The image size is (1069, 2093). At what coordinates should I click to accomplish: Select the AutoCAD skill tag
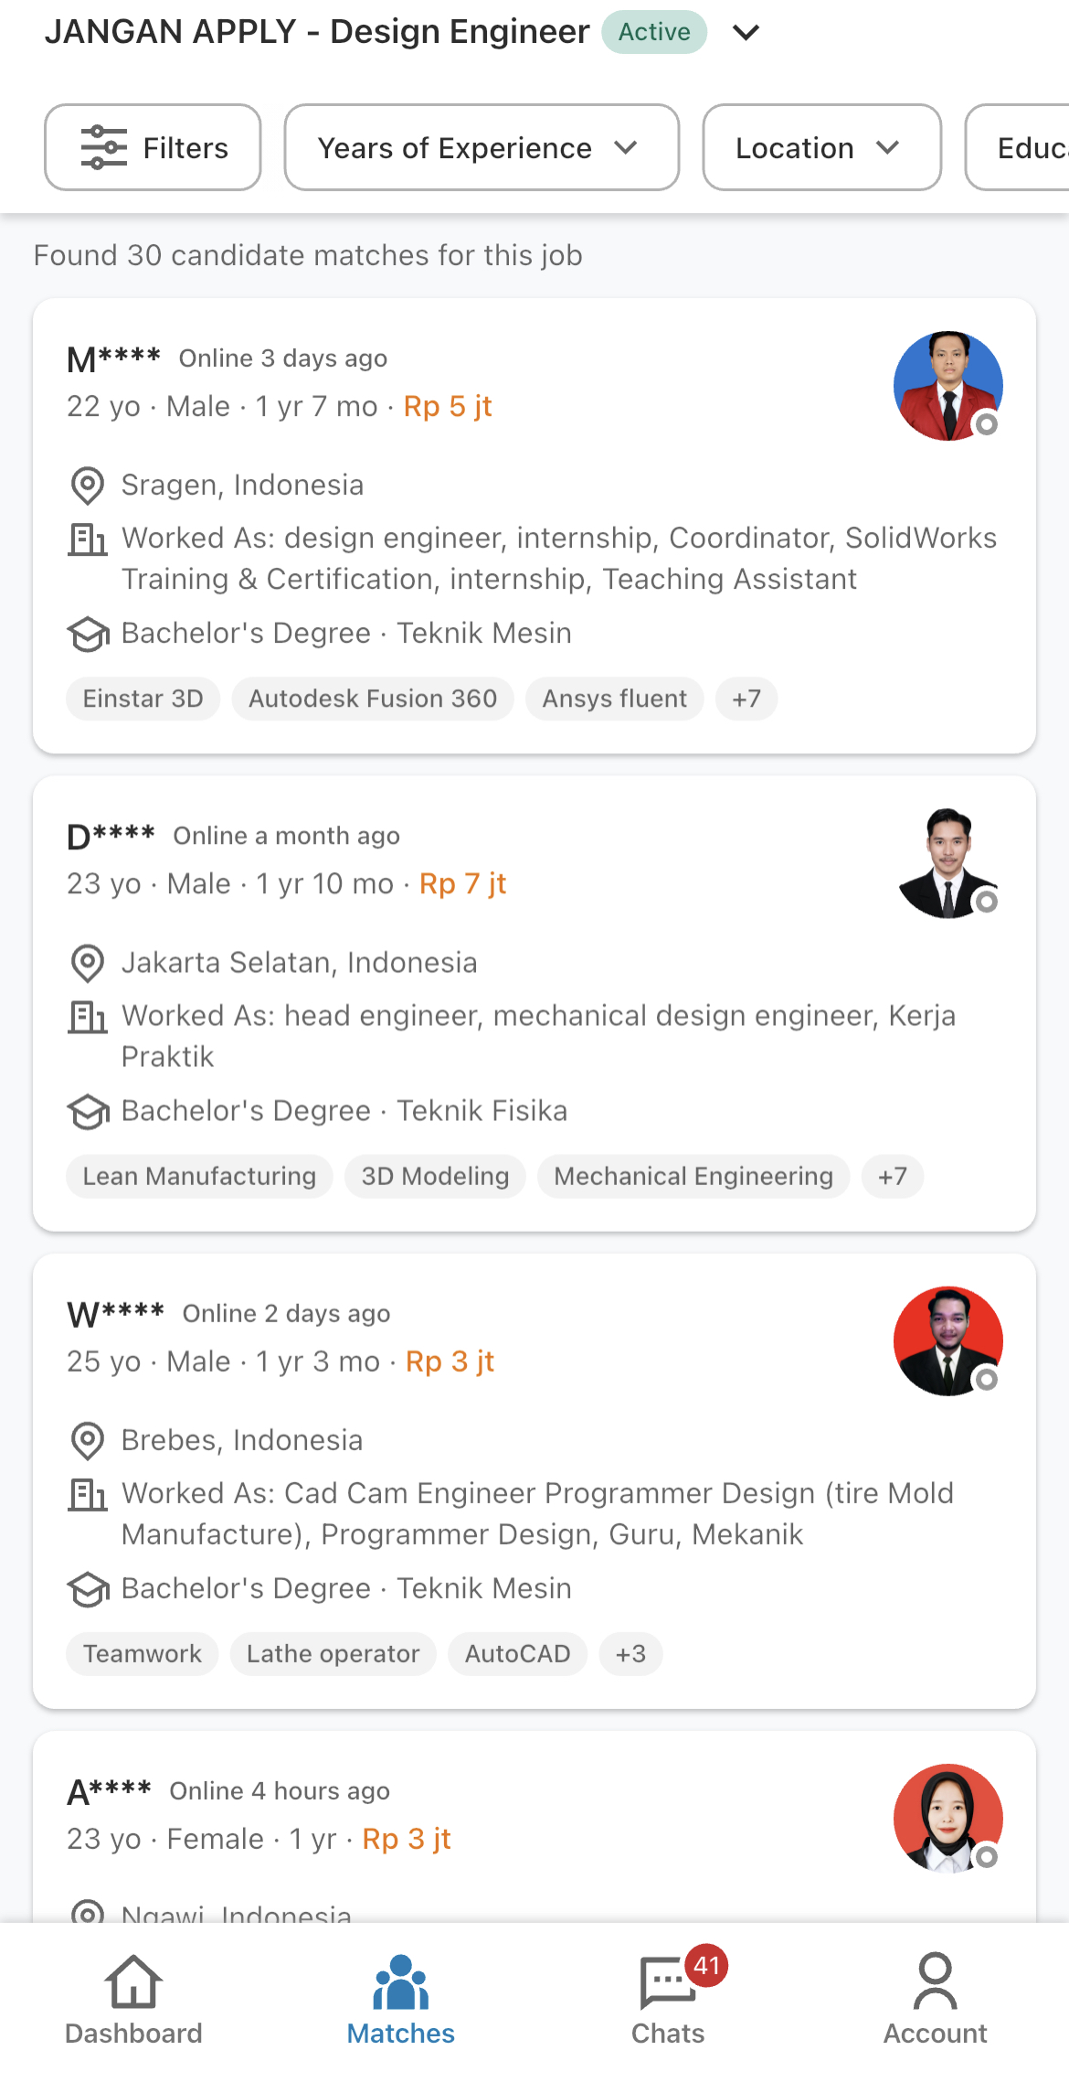tap(517, 1653)
